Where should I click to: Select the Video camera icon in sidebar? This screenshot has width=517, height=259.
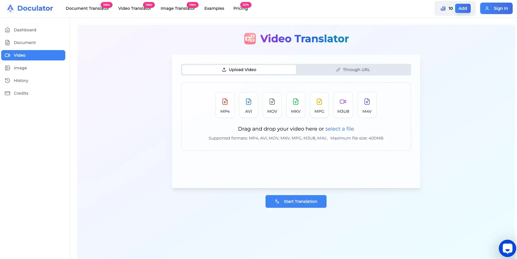coord(8,55)
